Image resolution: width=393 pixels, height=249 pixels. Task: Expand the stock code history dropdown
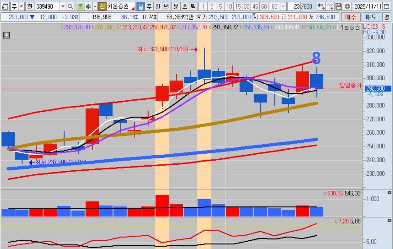63,6
